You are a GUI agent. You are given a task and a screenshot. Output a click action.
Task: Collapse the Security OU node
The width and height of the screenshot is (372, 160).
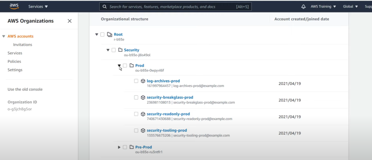click(x=108, y=50)
